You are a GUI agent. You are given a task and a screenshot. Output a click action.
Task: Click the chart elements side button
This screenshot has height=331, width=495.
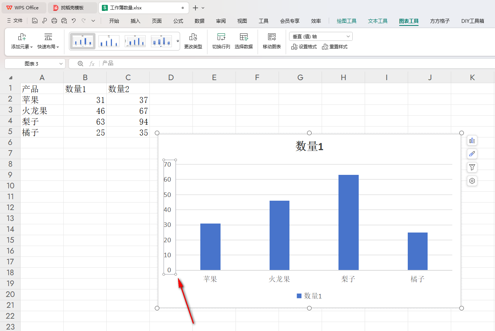(472, 140)
